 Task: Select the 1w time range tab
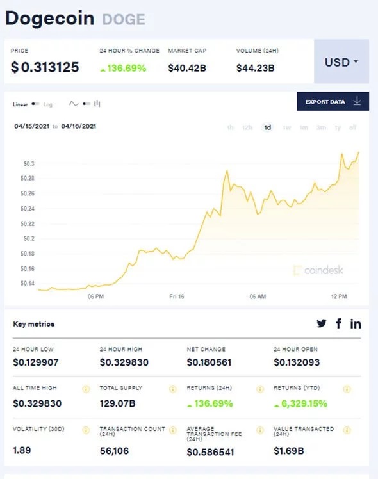coord(286,127)
